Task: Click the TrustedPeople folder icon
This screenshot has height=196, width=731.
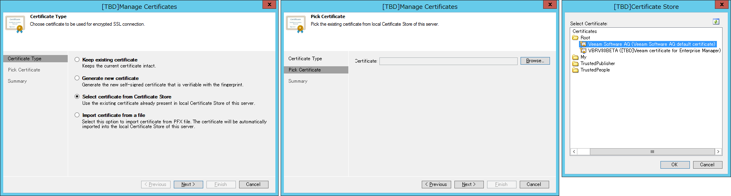Action: pyautogui.click(x=575, y=70)
